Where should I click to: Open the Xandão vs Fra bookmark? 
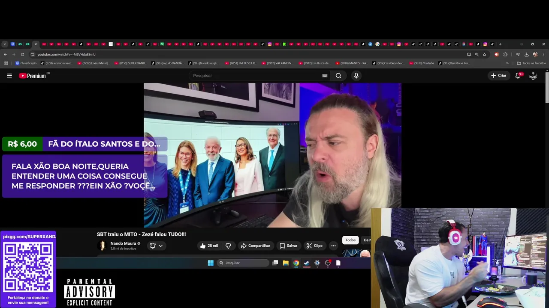pos(454,63)
